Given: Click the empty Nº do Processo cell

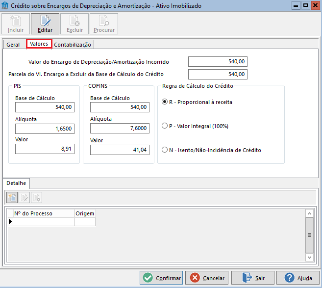Looking at the screenshot, I should pyautogui.click(x=44, y=222).
